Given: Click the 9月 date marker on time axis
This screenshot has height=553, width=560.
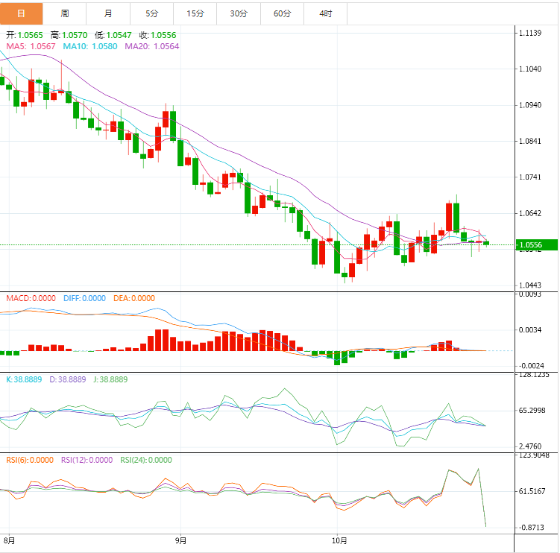Looking at the screenshot, I should tap(180, 540).
